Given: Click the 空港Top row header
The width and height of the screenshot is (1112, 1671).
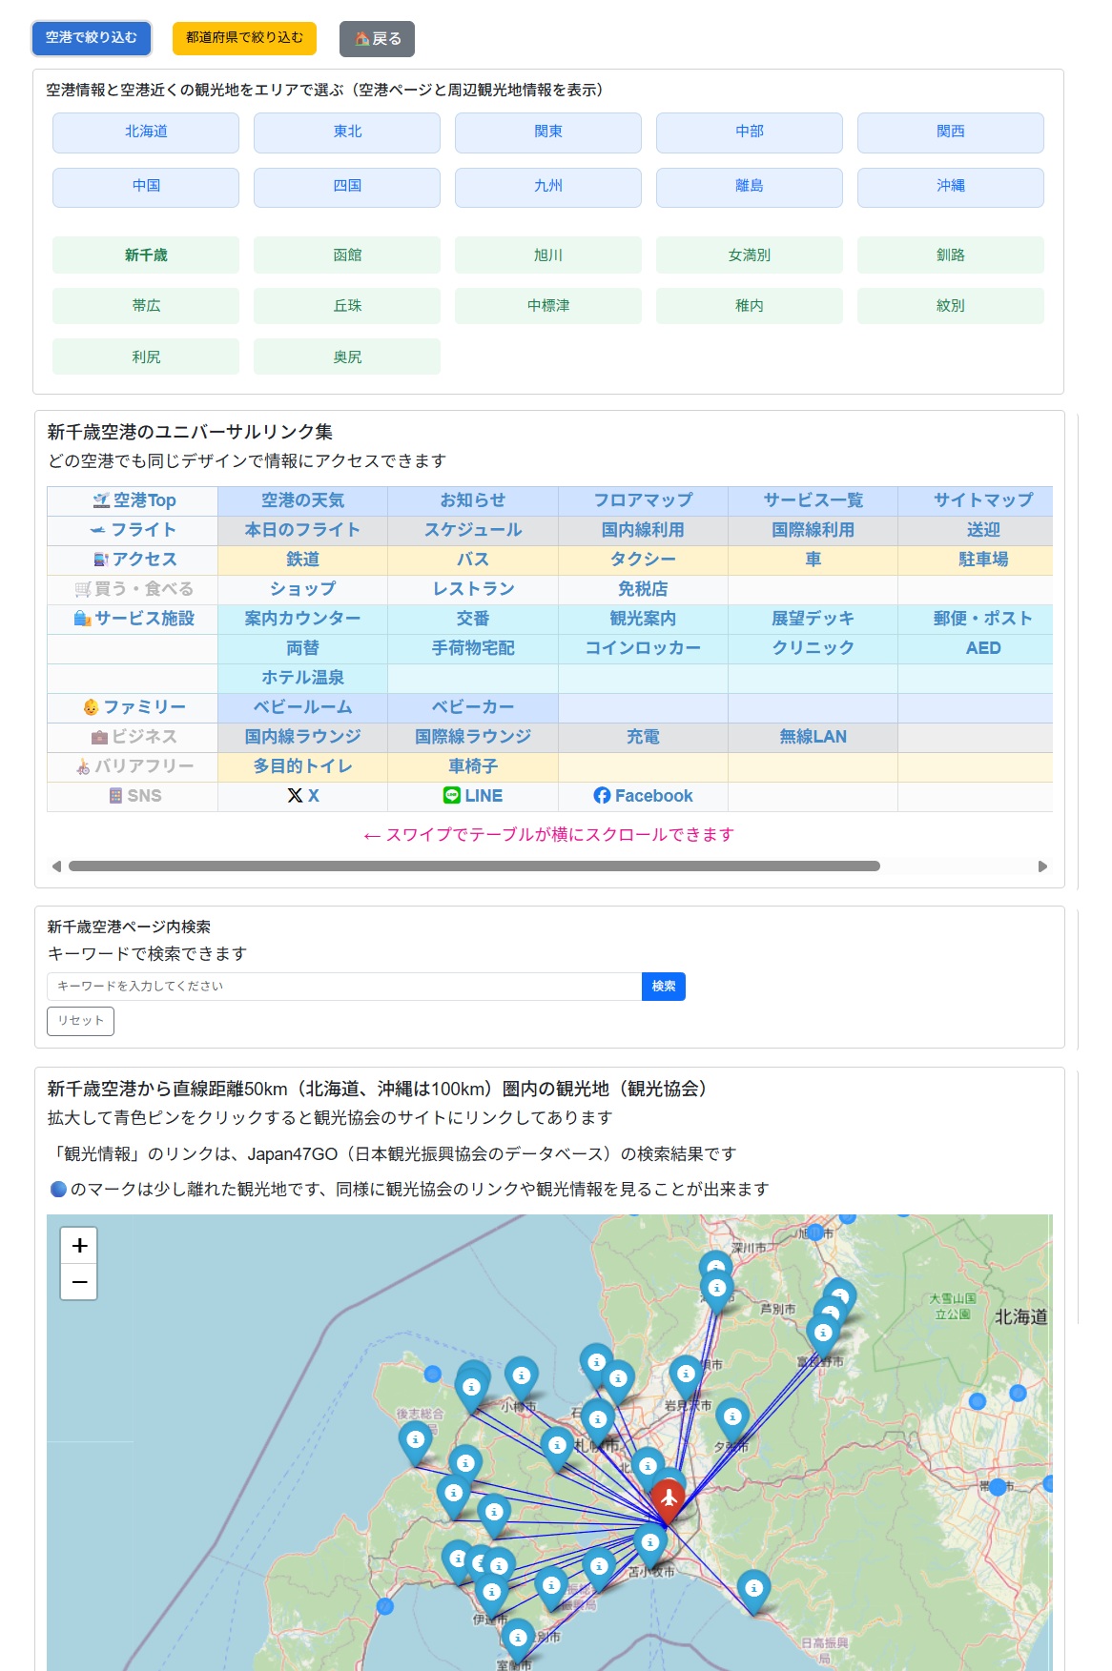Looking at the screenshot, I should 134,500.
